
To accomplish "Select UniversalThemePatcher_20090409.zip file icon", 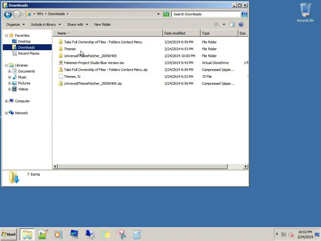I will [x=61, y=83].
